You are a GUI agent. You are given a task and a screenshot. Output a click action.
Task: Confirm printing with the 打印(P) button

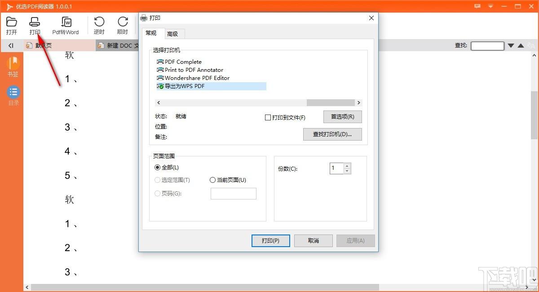270,241
